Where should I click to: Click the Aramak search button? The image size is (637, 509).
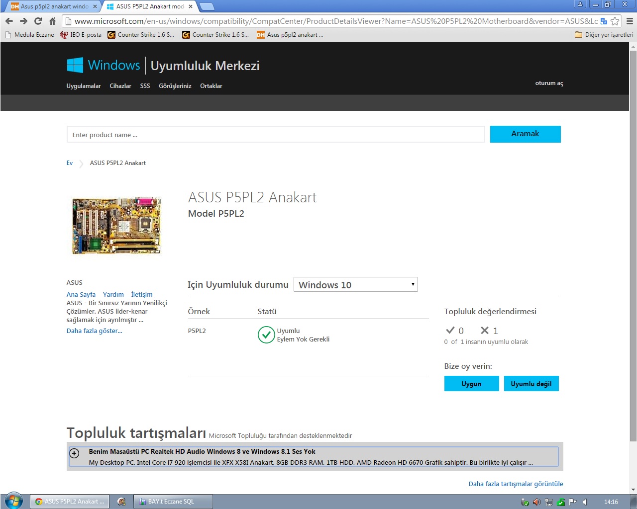click(x=526, y=134)
